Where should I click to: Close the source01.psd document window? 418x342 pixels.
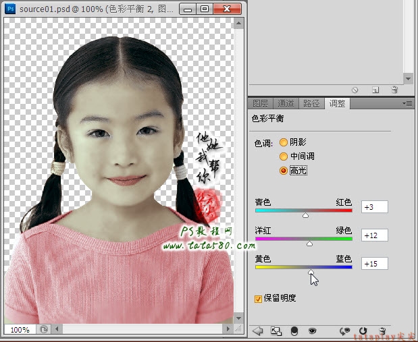227,9
